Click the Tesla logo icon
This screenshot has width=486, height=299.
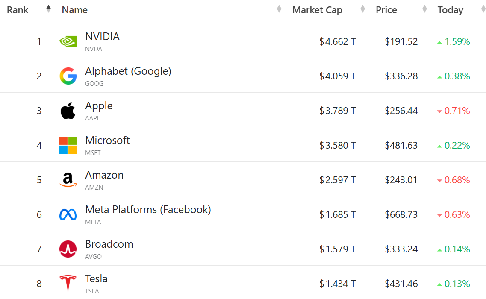(68, 284)
